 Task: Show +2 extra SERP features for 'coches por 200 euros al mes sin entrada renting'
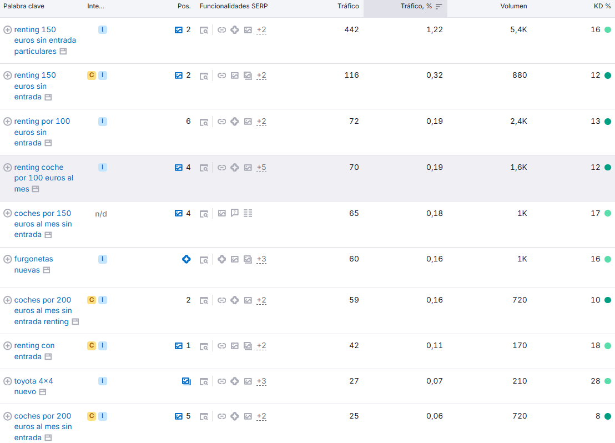click(x=261, y=300)
